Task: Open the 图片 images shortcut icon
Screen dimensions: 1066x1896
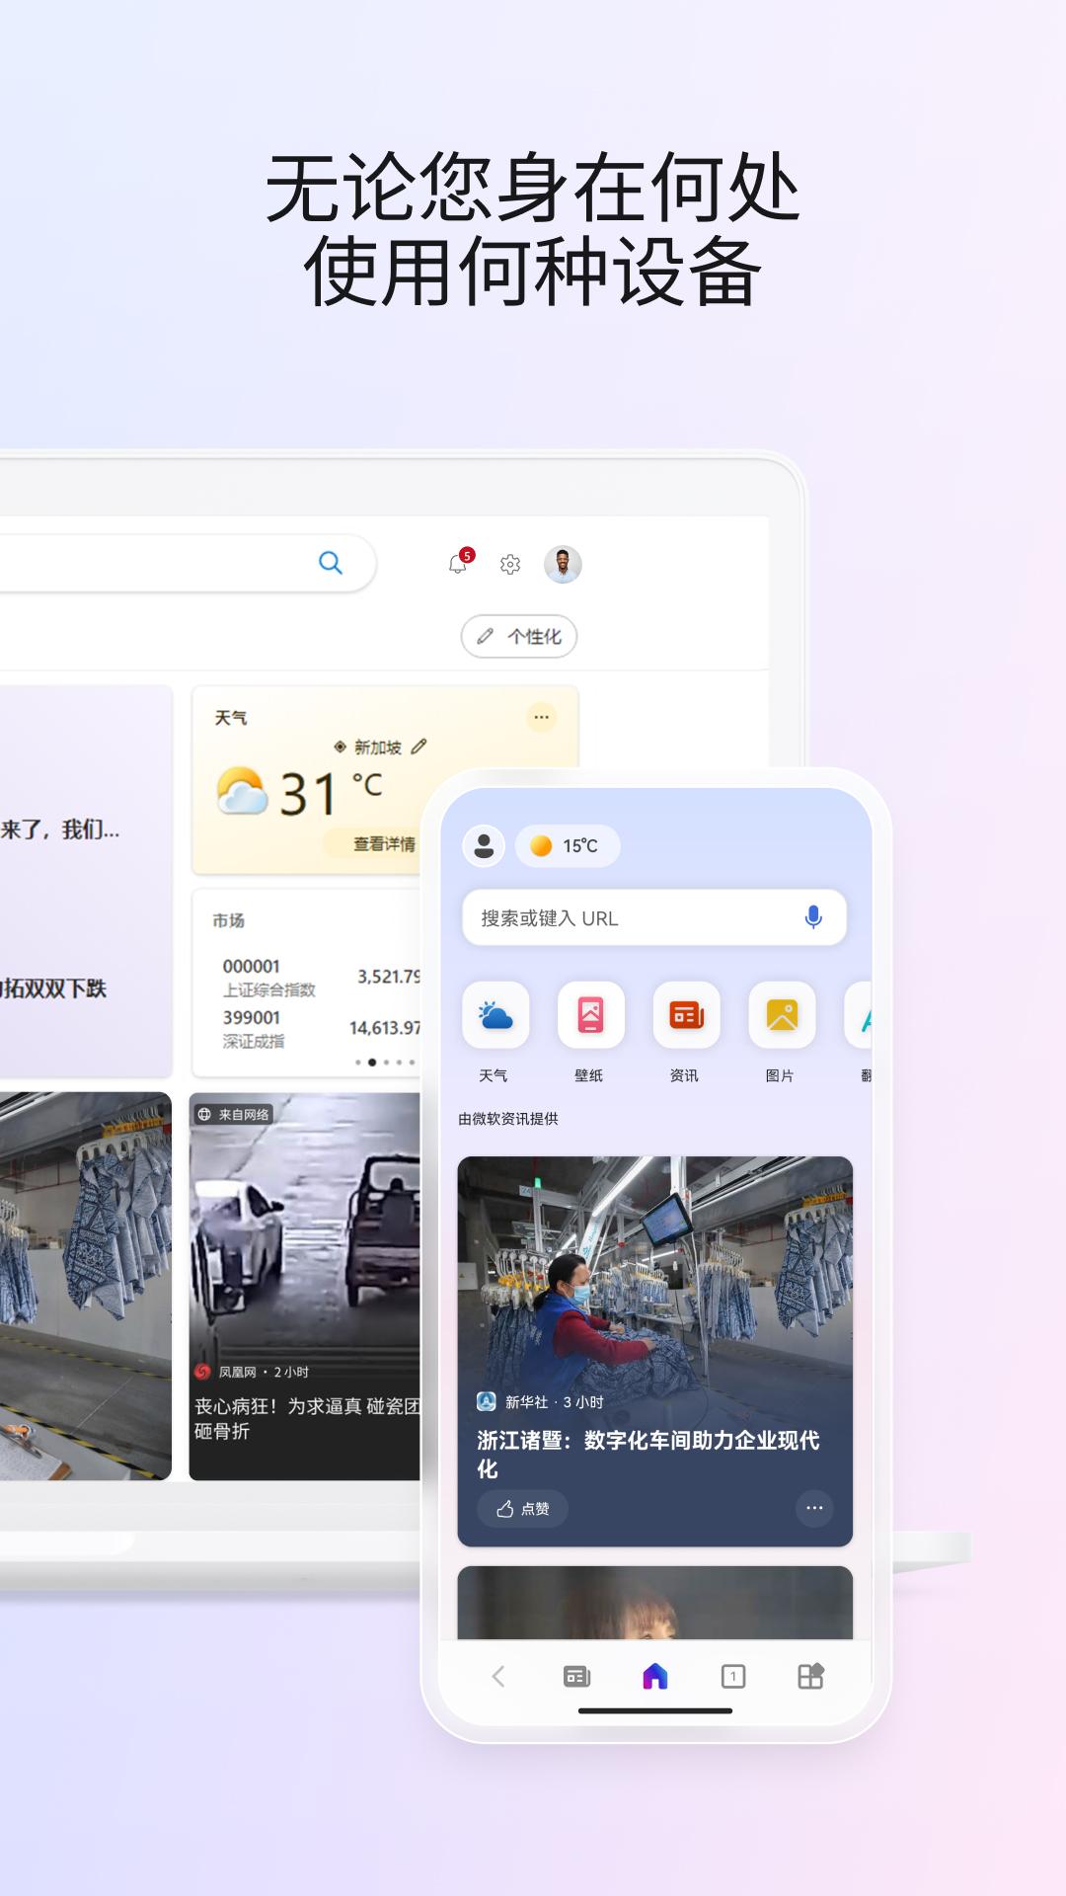Action: (x=782, y=1015)
